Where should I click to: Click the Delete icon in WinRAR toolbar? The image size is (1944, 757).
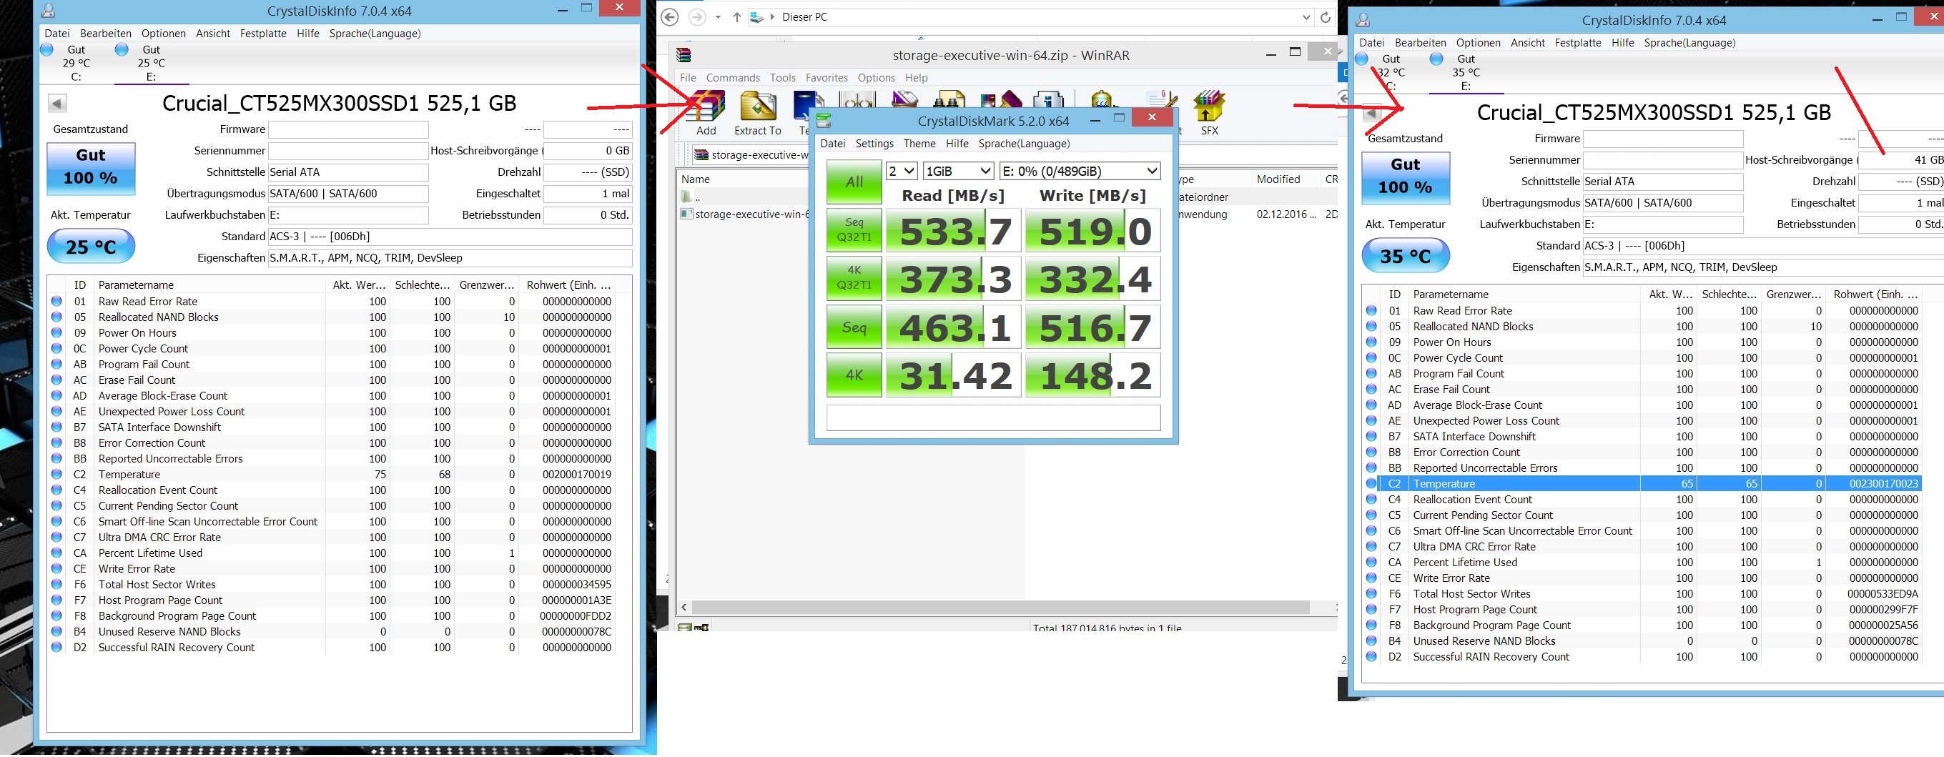point(905,99)
